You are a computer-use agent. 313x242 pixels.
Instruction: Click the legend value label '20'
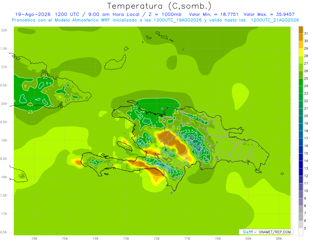click(x=306, y=116)
